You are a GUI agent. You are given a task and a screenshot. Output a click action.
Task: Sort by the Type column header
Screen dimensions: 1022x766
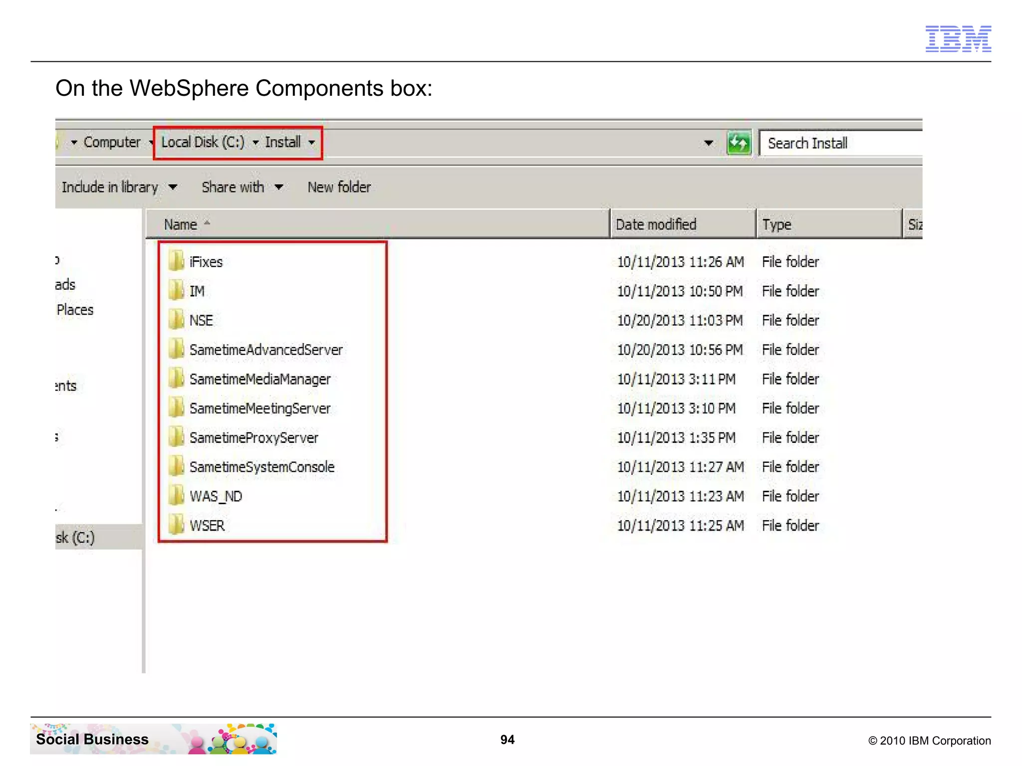click(x=829, y=224)
